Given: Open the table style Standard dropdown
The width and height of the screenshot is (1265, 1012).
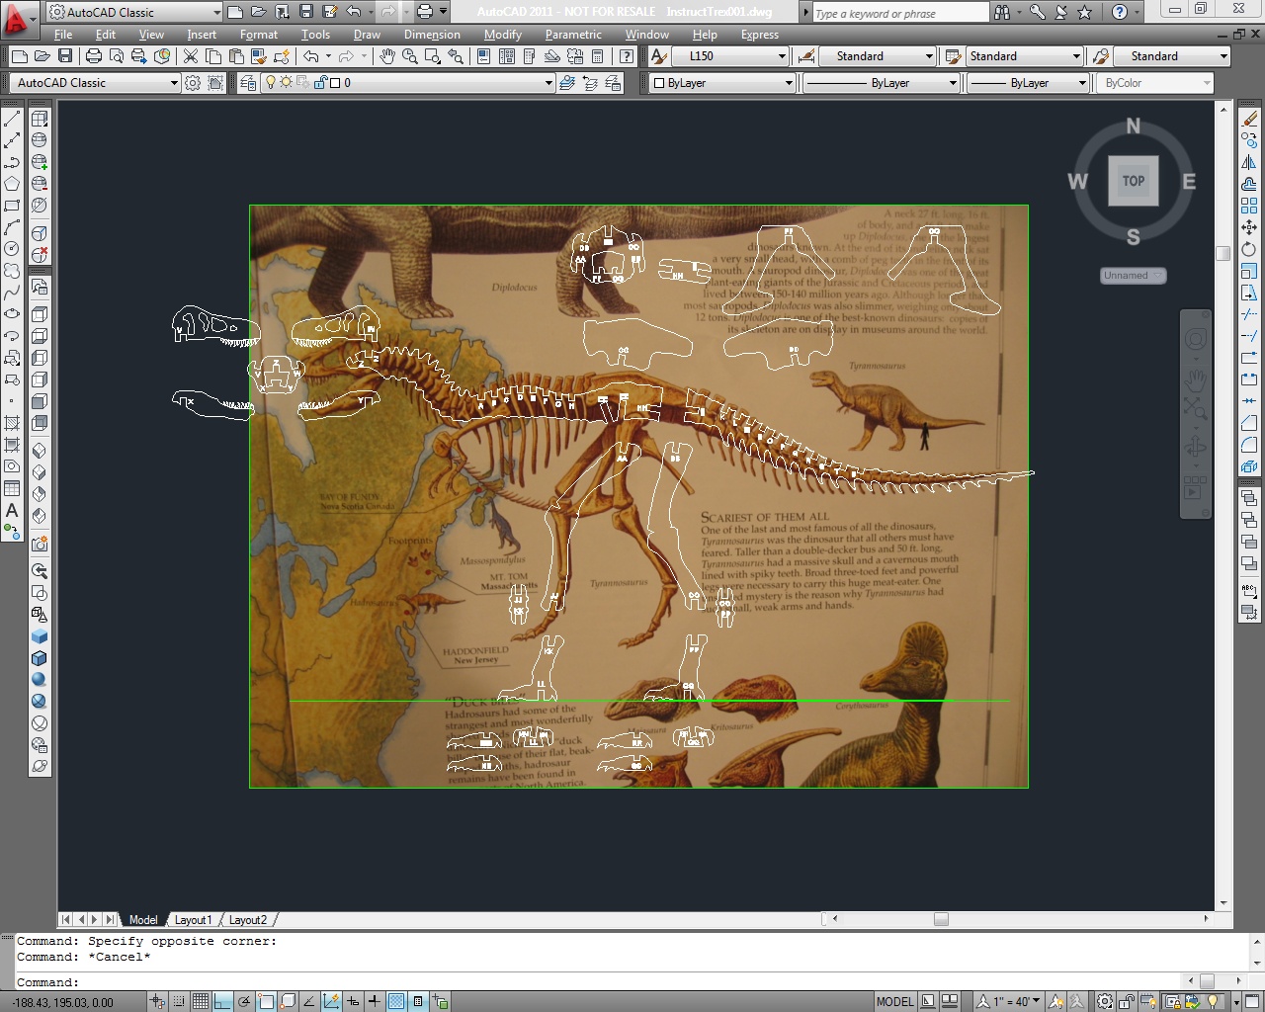Looking at the screenshot, I should click(x=1025, y=56).
